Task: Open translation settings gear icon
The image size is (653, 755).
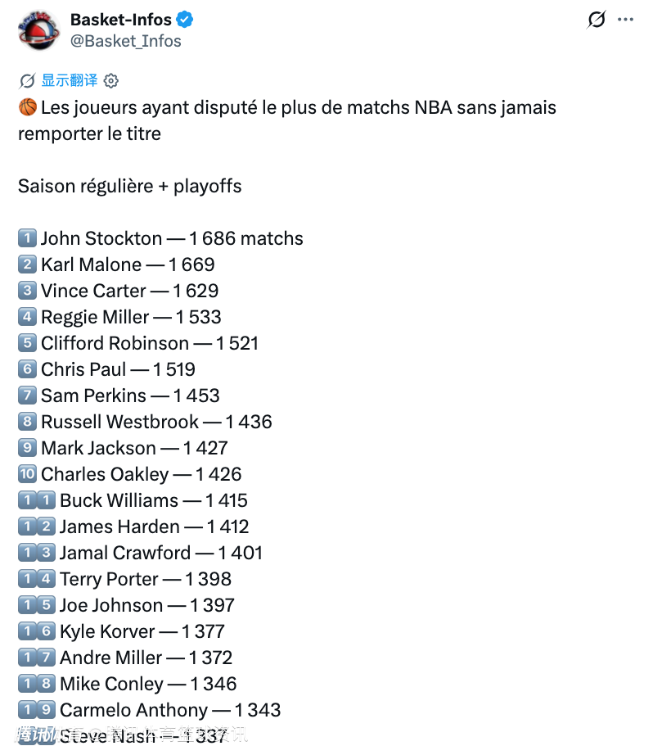Action: (111, 81)
